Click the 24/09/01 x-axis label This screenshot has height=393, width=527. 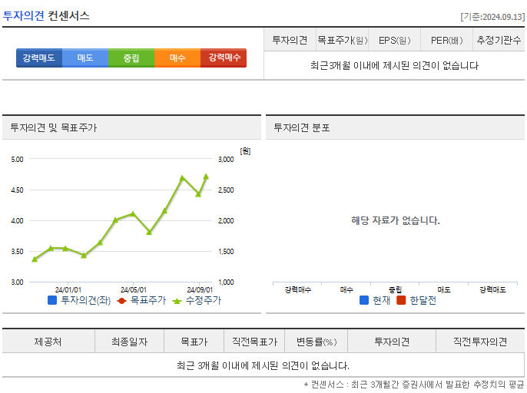pyautogui.click(x=200, y=290)
